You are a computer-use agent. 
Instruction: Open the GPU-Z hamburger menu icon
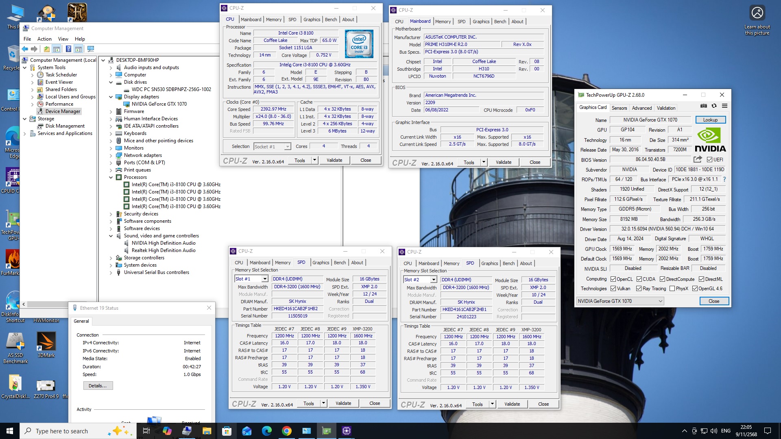click(724, 106)
